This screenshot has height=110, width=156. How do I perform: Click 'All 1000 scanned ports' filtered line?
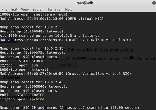[x=50, y=36]
